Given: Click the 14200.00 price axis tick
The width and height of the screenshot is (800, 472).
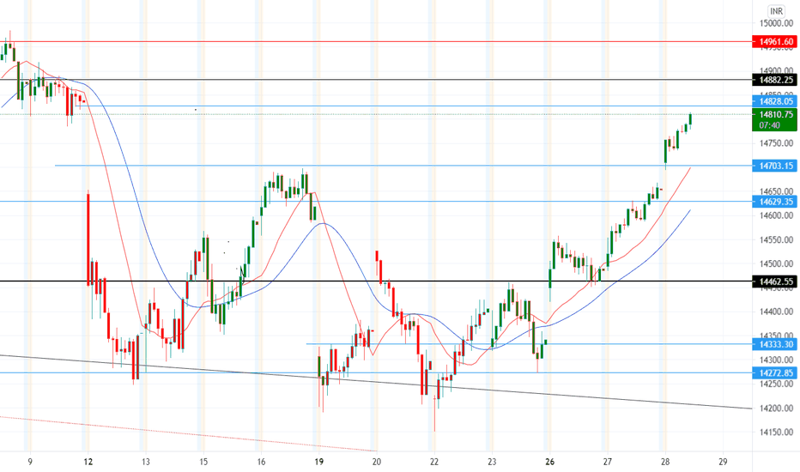Looking at the screenshot, I should (x=776, y=408).
